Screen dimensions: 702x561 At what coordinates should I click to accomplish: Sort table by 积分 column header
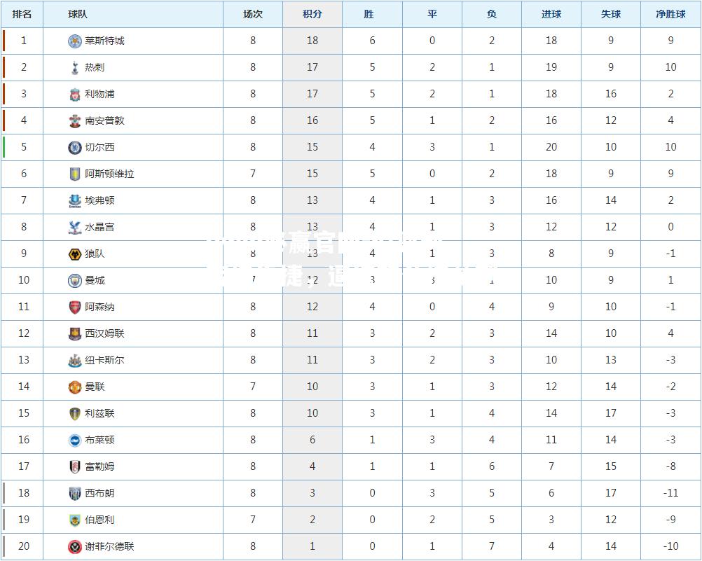pyautogui.click(x=312, y=14)
